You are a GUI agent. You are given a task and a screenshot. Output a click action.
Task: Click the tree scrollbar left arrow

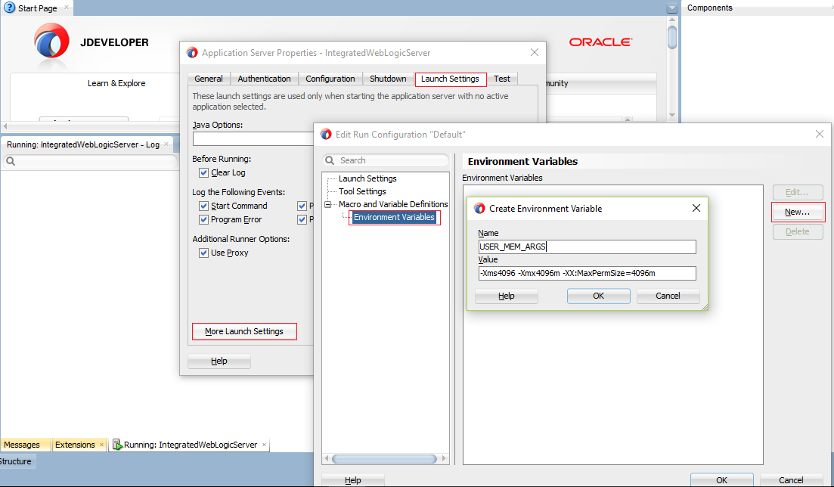(x=326, y=459)
